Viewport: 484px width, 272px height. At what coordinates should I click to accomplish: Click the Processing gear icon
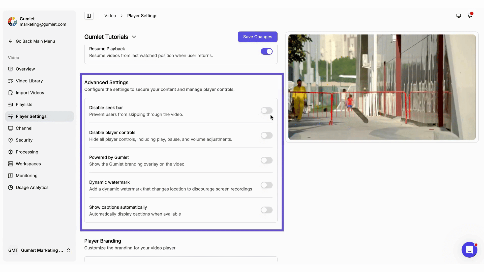tap(10, 152)
